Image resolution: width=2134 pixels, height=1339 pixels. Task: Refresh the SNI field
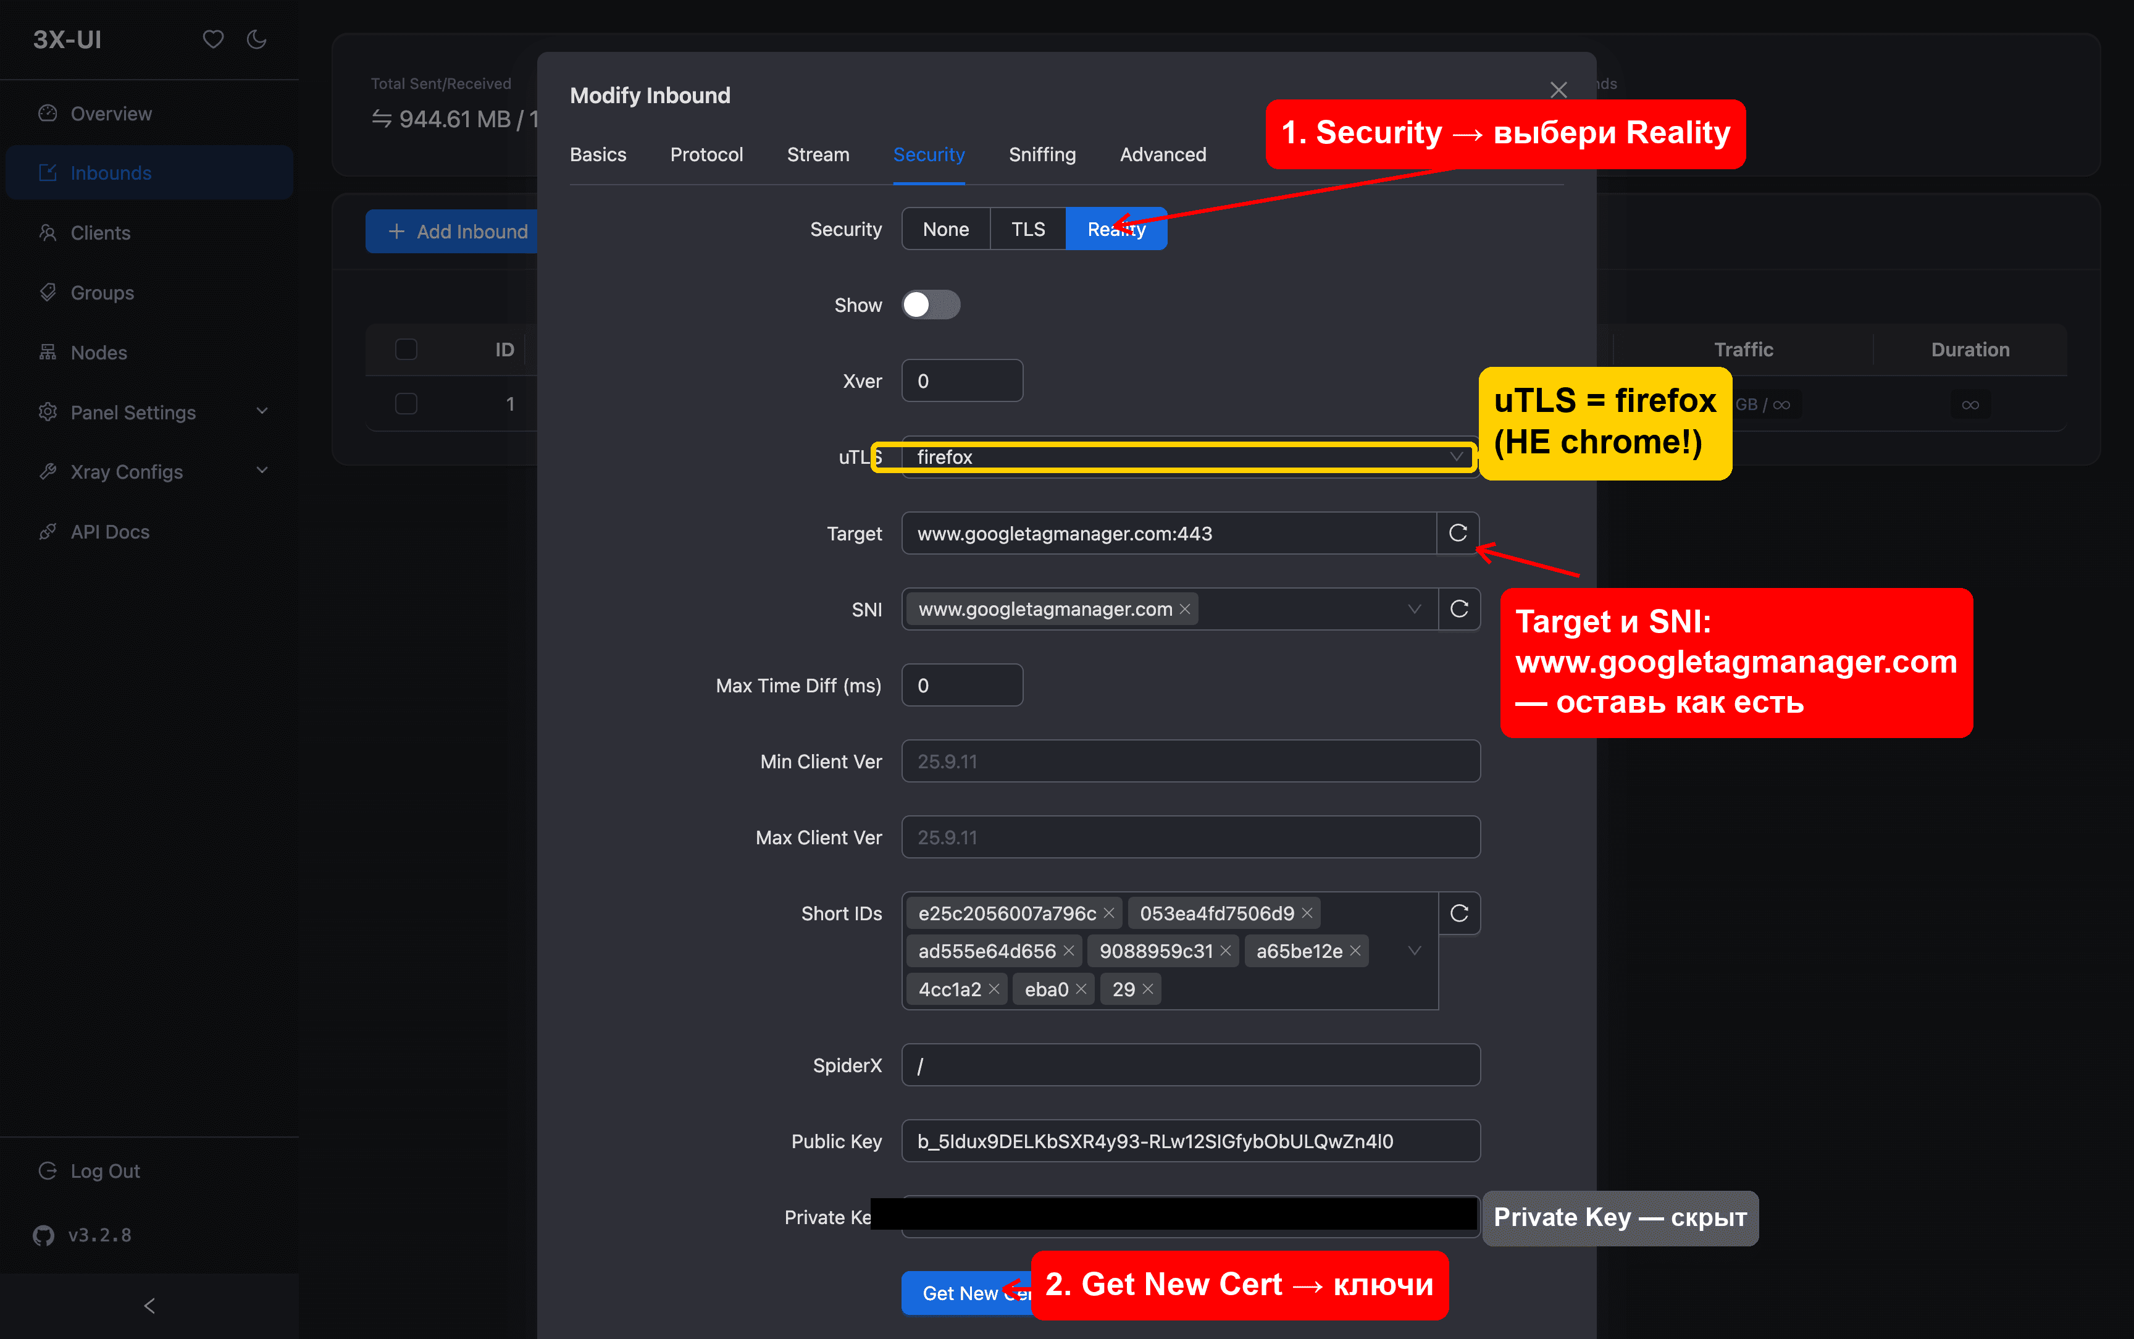pos(1460,609)
